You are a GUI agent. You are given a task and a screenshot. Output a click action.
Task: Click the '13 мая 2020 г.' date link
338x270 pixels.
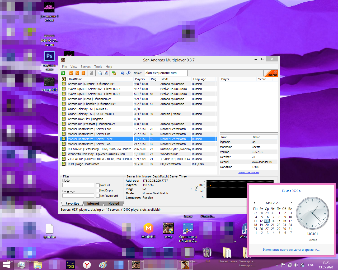click(291, 191)
